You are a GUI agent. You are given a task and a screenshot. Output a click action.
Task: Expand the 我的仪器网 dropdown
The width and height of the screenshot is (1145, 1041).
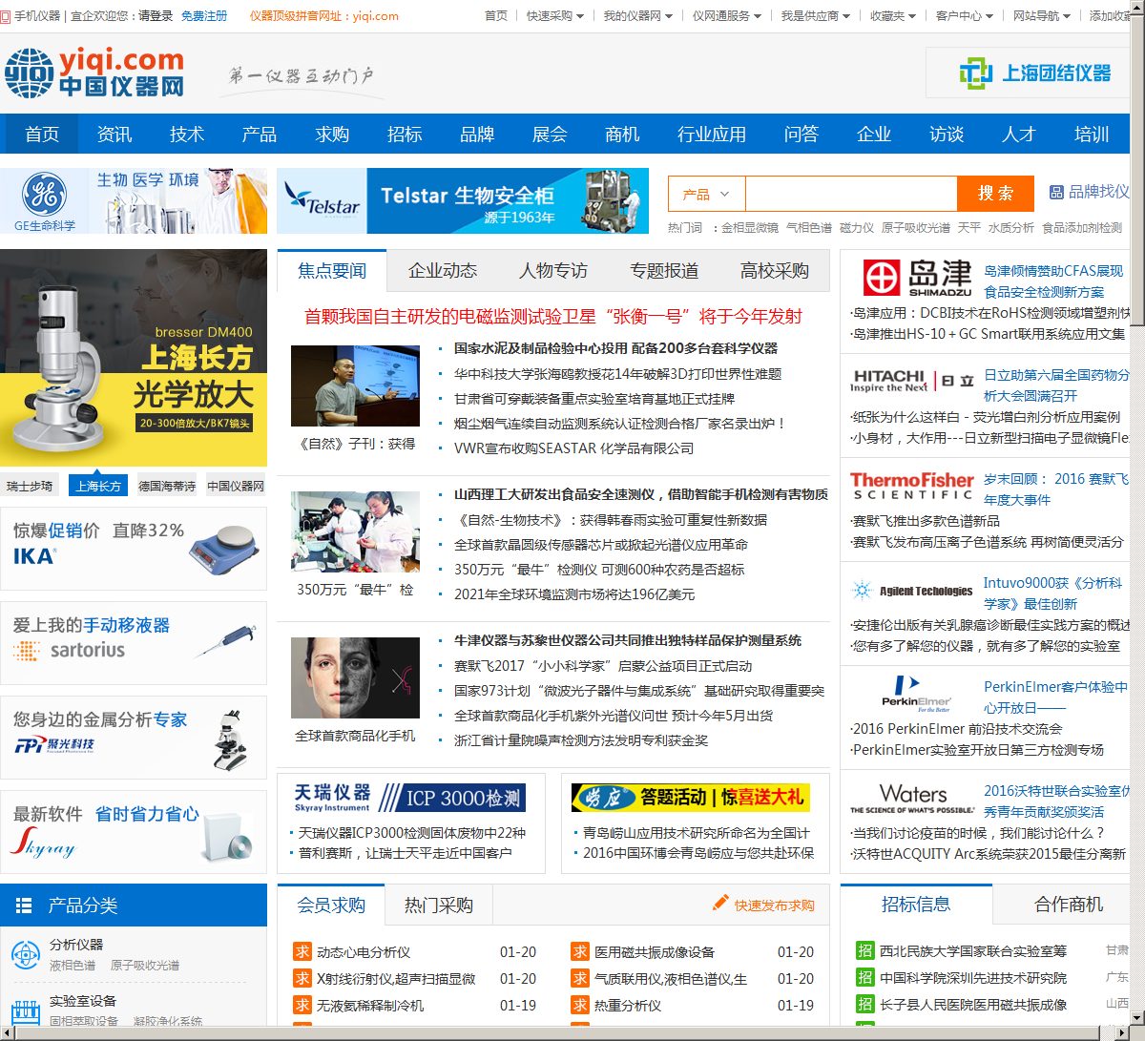[637, 16]
